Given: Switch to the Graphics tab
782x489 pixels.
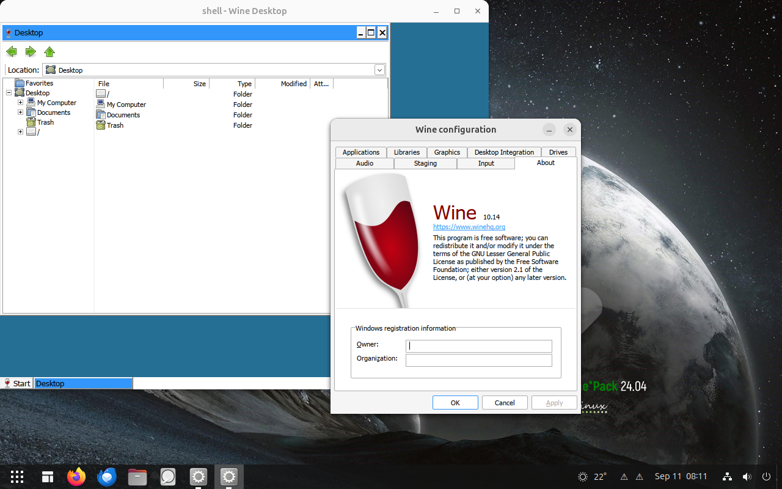Looking at the screenshot, I should point(447,152).
